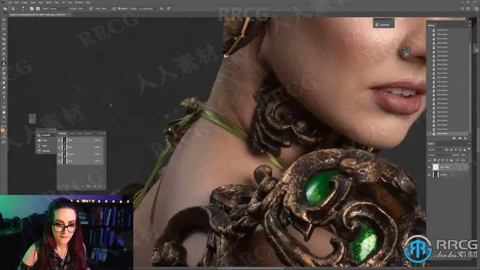Screen dimensions: 480x270
Task: Open the collapsed Libraries panel button
Action: click(45, 151)
